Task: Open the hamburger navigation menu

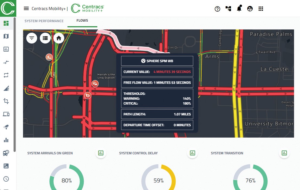Action: click(x=26, y=8)
